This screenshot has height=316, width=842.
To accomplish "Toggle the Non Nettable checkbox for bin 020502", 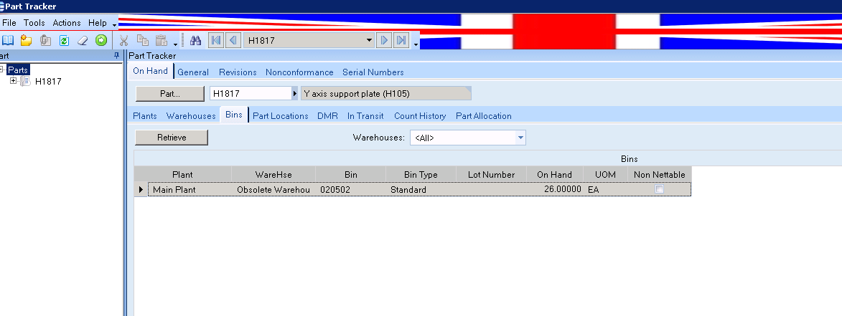I will click(x=660, y=189).
